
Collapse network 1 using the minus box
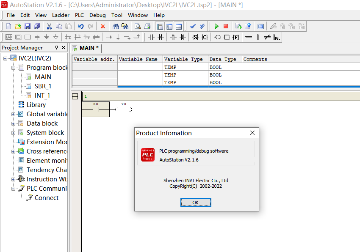point(75,96)
